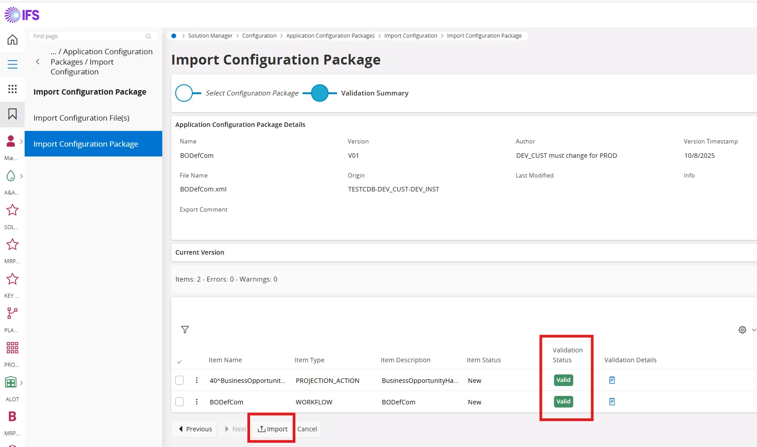Toggle the hamburger navigation menu icon
The height and width of the screenshot is (447, 757).
[13, 64]
